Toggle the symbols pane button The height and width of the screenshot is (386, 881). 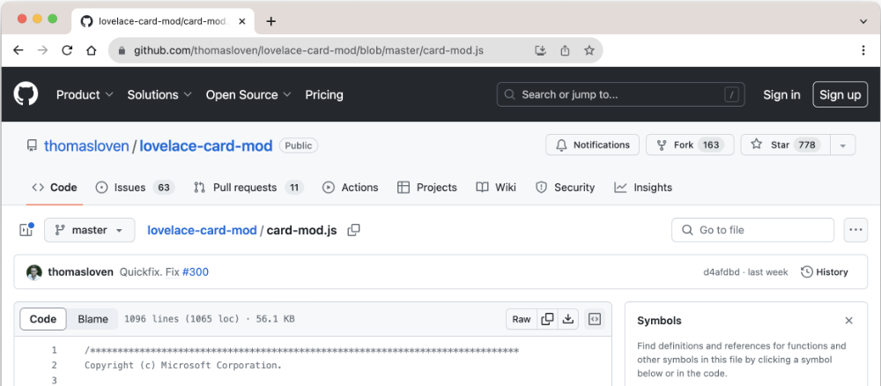(595, 319)
